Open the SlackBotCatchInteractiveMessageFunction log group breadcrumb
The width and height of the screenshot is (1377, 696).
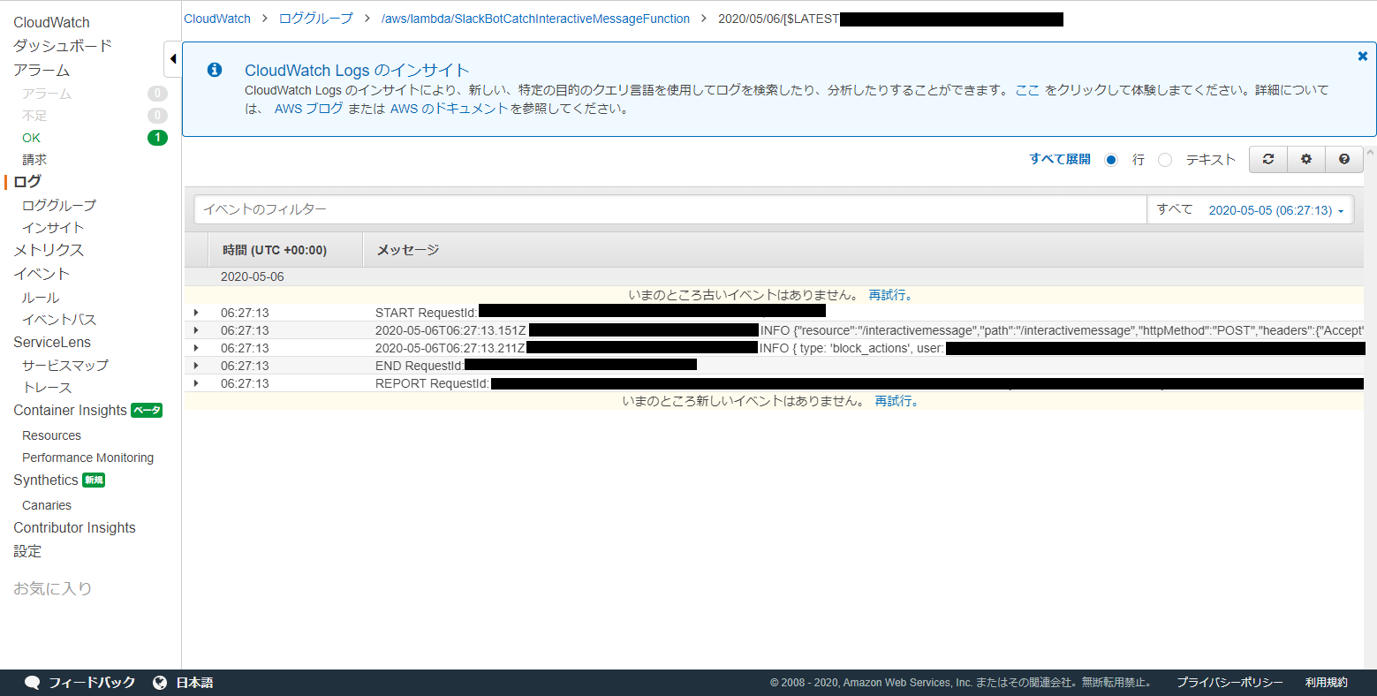click(535, 19)
